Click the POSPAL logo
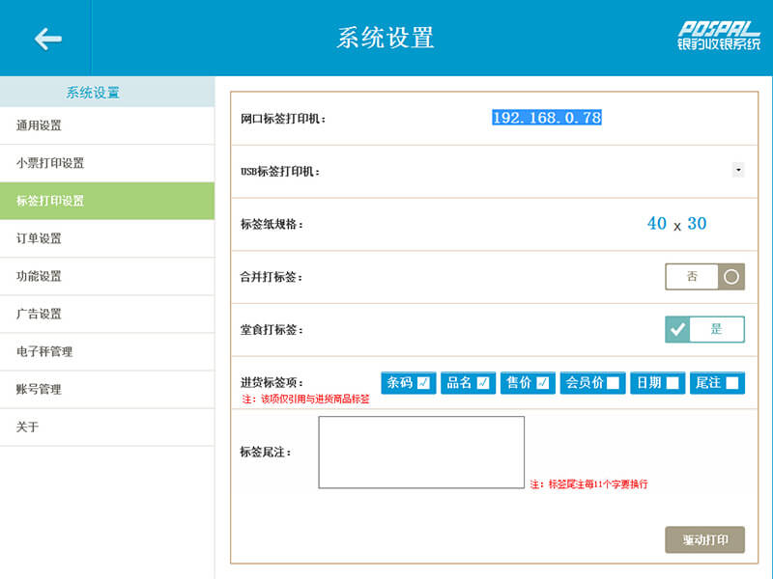 718,36
